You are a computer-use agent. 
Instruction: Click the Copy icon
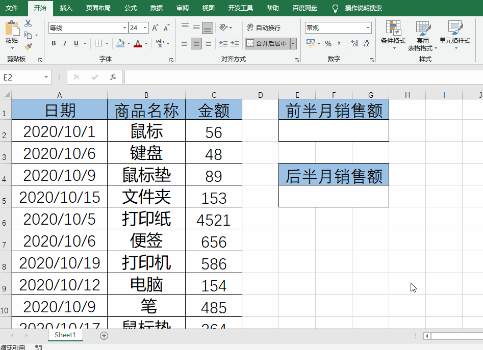[x=28, y=35]
